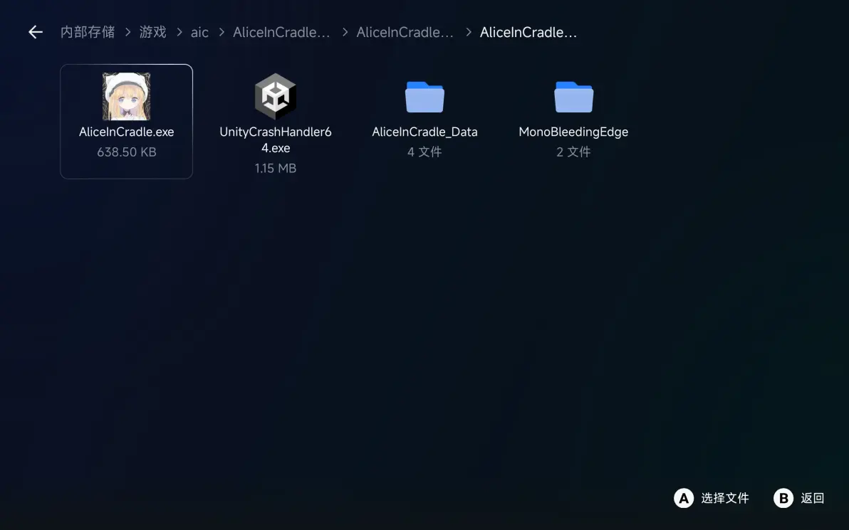849x530 pixels.
Task: Open the AliceInCradle_Data folder icon
Action: point(424,97)
